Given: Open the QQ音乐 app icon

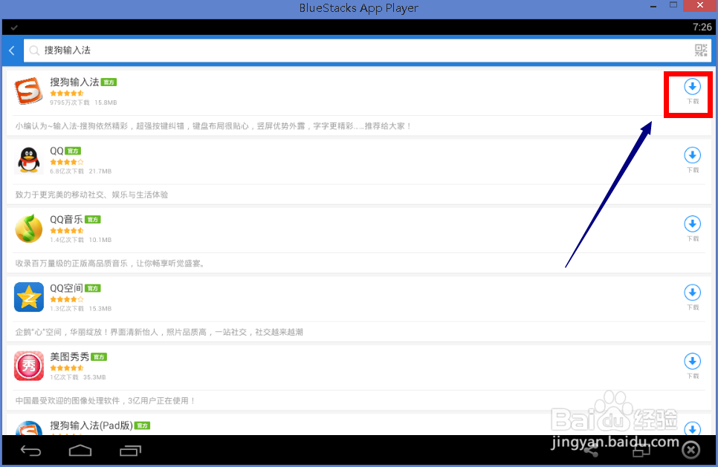Looking at the screenshot, I should click(28, 228).
